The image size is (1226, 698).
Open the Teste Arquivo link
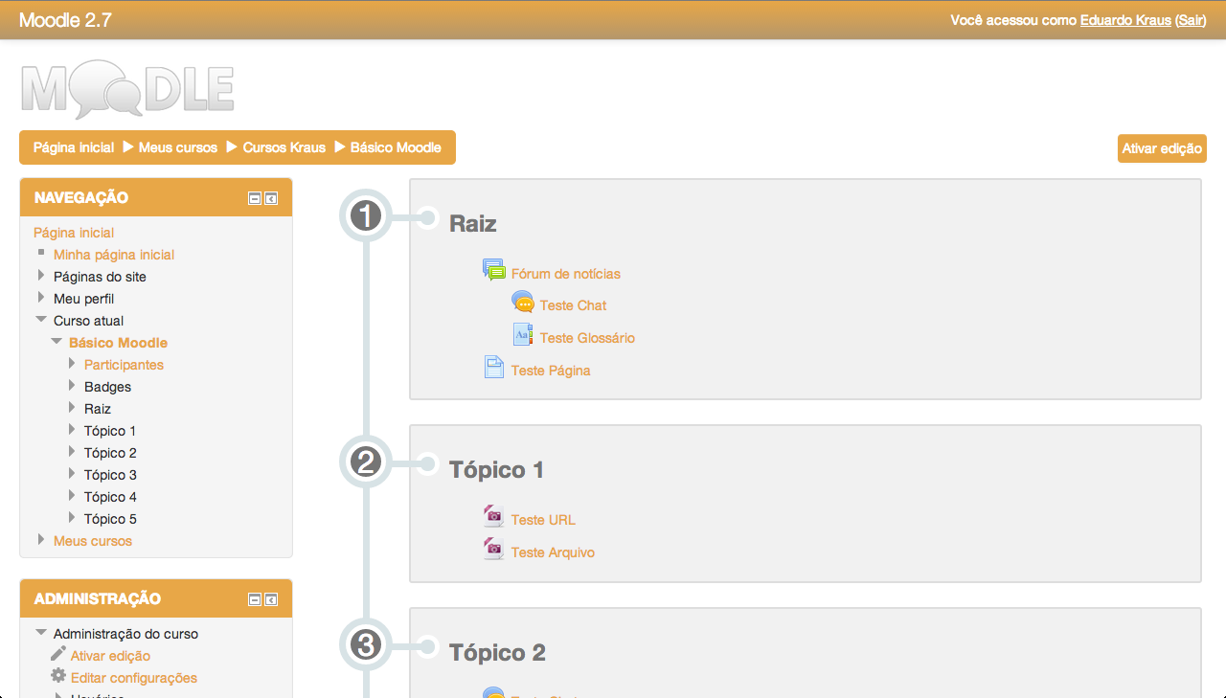(x=553, y=552)
